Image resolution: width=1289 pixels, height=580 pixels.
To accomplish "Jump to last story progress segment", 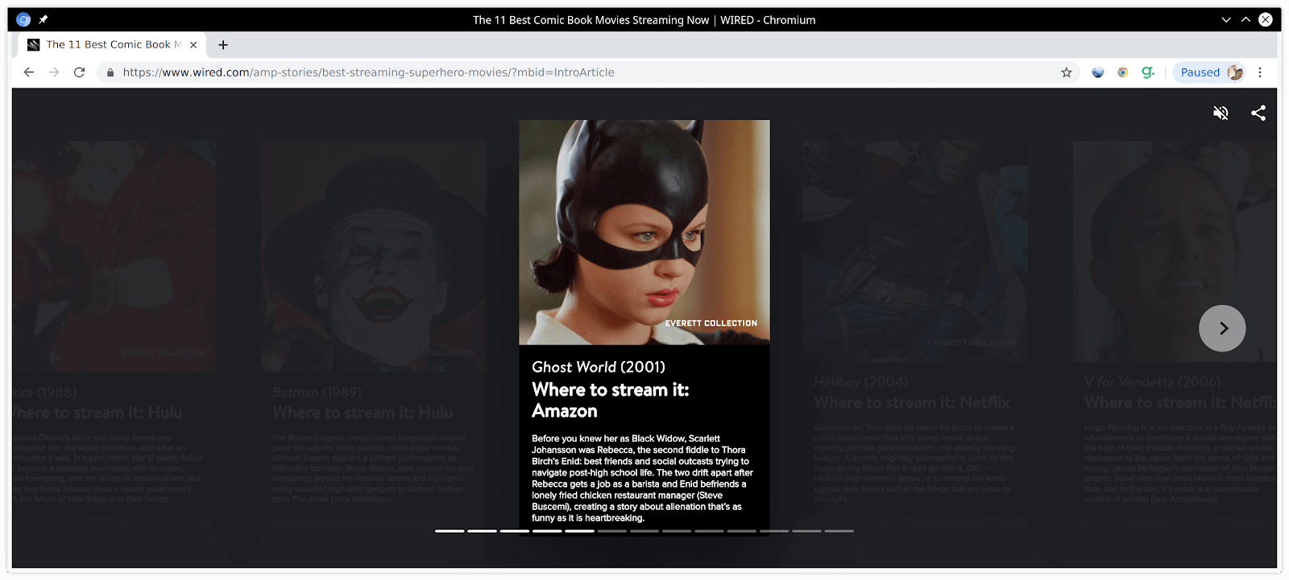I will tap(839, 531).
